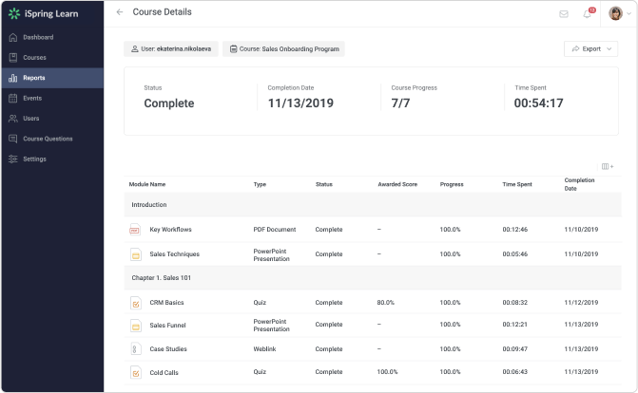Click the quiz icon for Cold Calls
Screen dimensions: 638x393
[136, 373]
